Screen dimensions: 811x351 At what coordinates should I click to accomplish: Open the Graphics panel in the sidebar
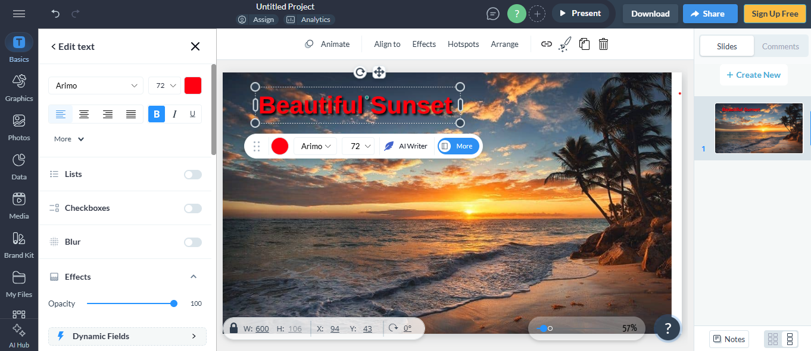18,88
